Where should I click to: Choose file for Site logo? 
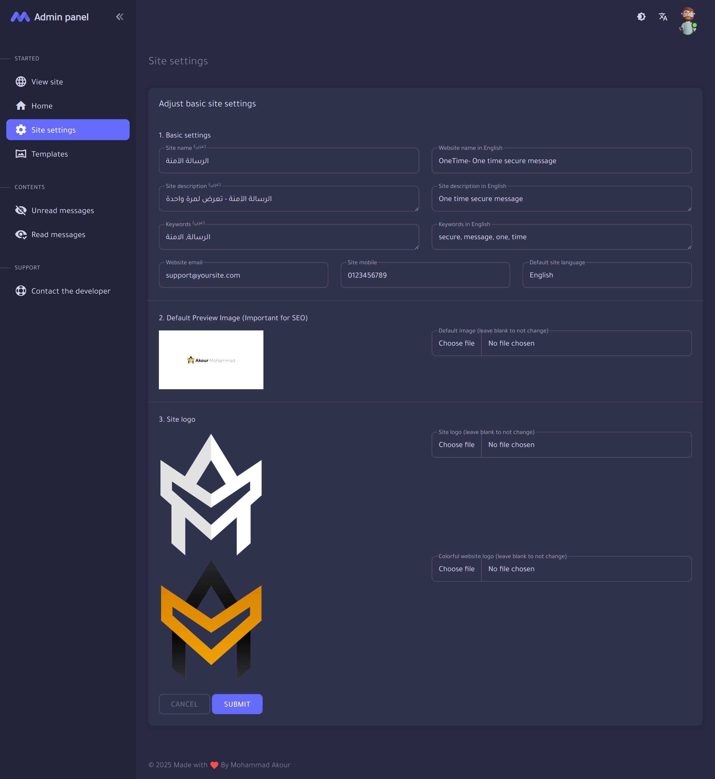click(x=457, y=445)
